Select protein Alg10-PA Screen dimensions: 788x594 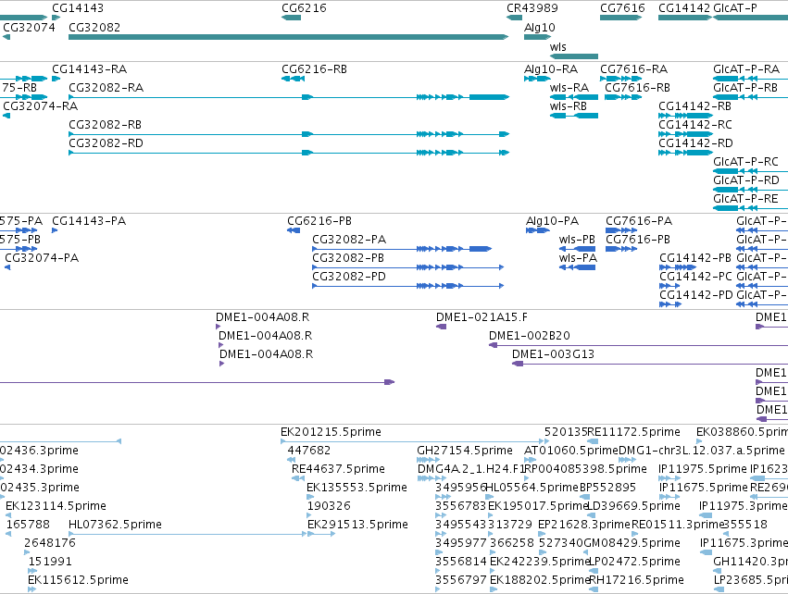538,230
